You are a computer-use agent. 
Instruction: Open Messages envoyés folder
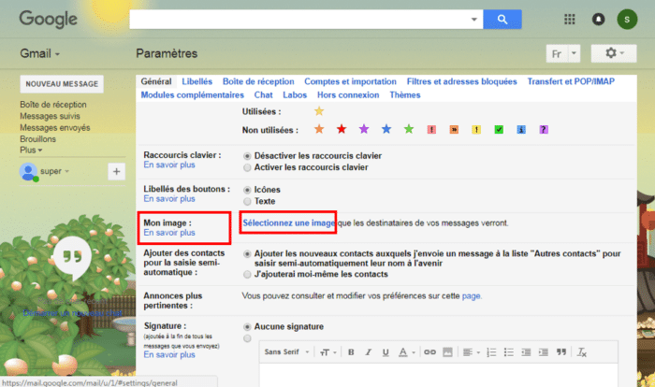54,127
